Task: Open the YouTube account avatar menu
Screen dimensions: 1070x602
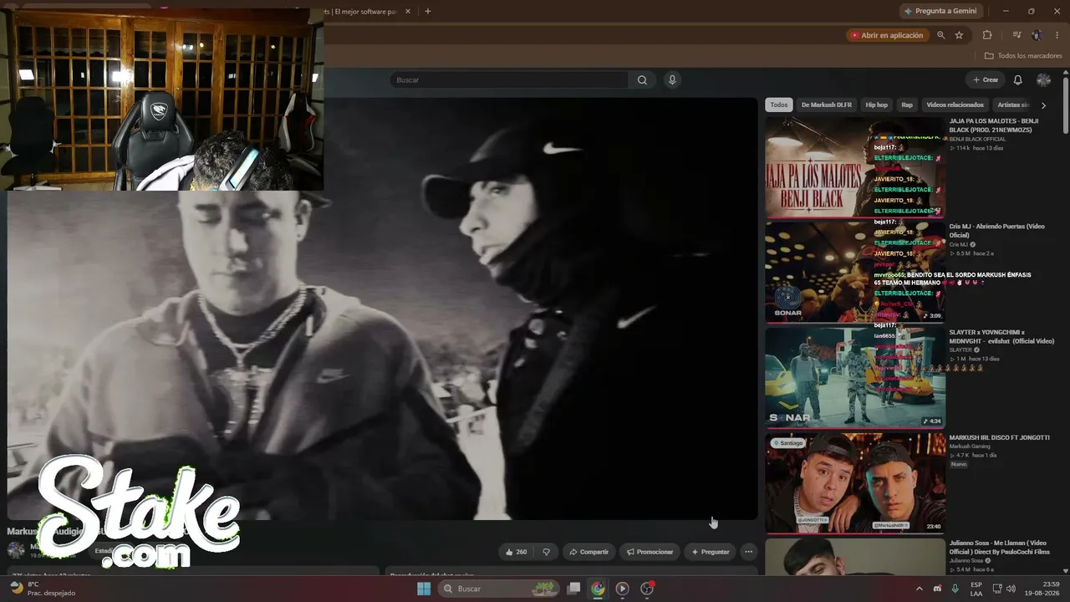Action: [x=1043, y=80]
